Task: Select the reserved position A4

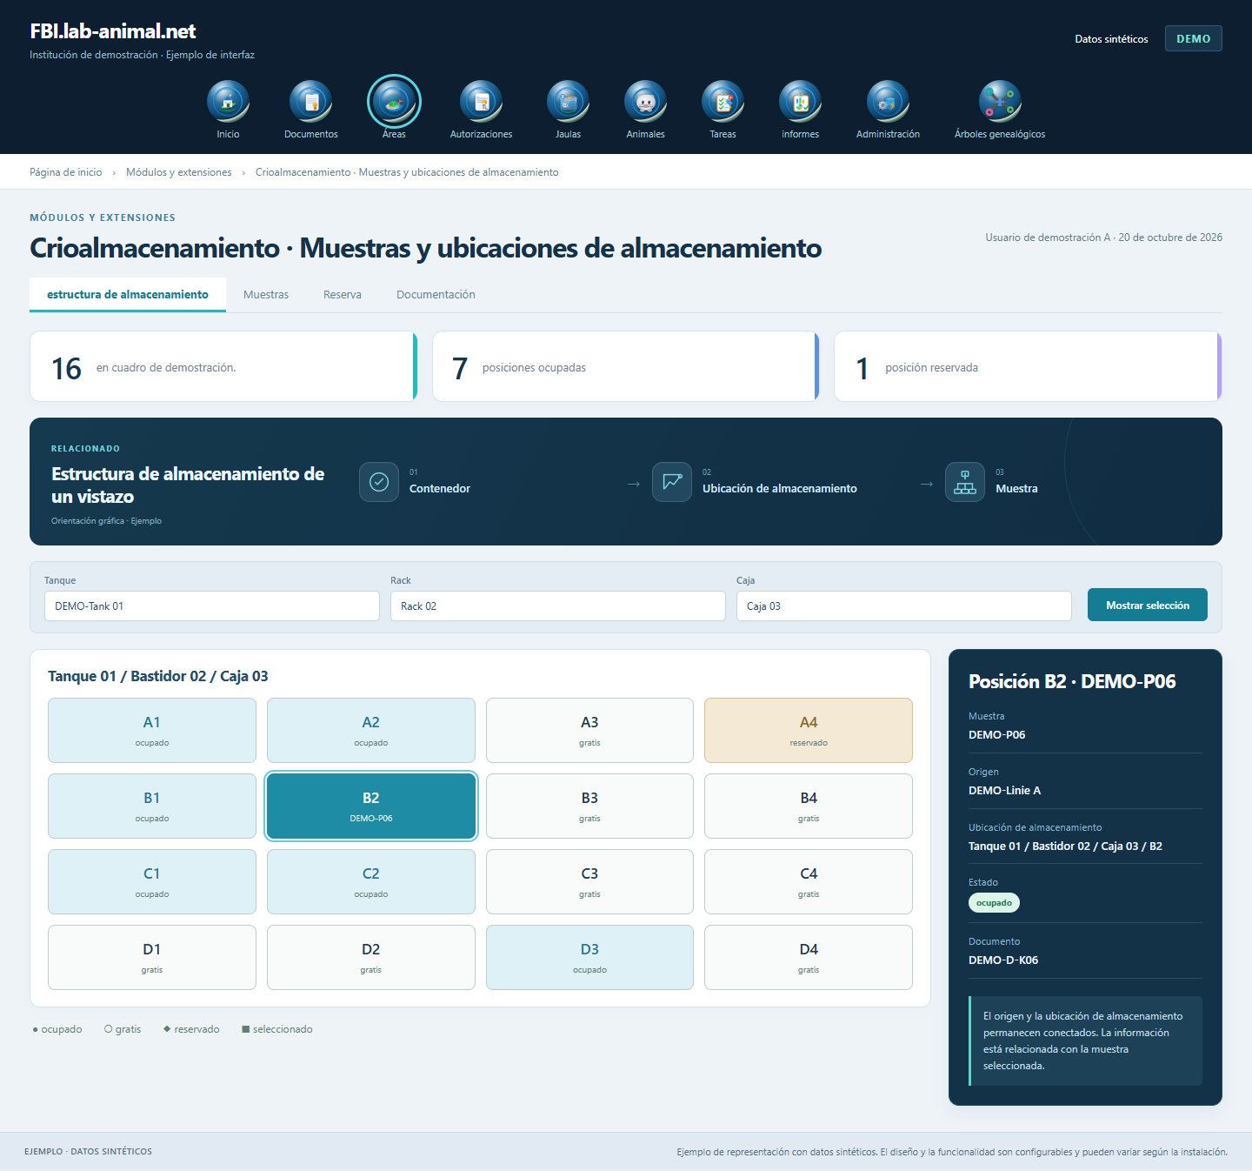Action: point(809,731)
